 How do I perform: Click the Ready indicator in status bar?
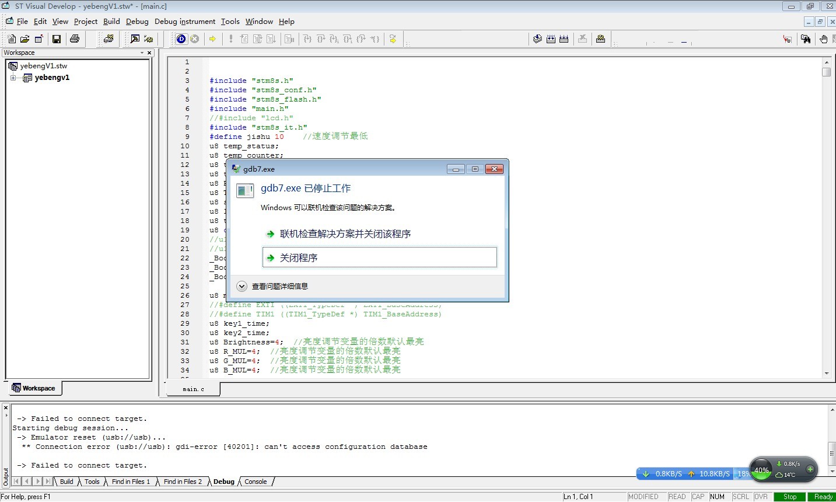pyautogui.click(x=823, y=497)
